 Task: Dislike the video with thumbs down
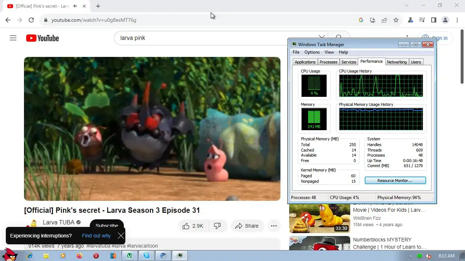click(217, 226)
